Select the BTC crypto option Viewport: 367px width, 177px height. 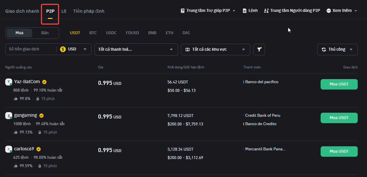point(93,33)
